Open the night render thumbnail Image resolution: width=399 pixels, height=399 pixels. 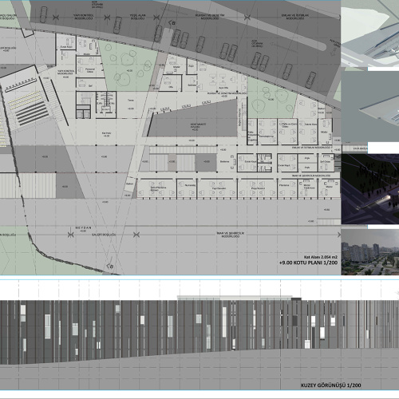coord(370,189)
